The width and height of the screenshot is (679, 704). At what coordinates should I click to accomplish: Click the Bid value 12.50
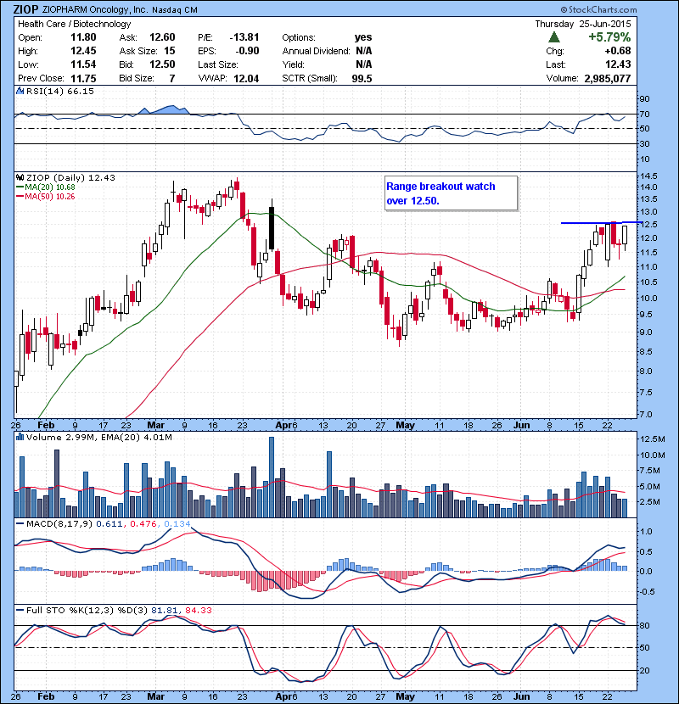162,64
